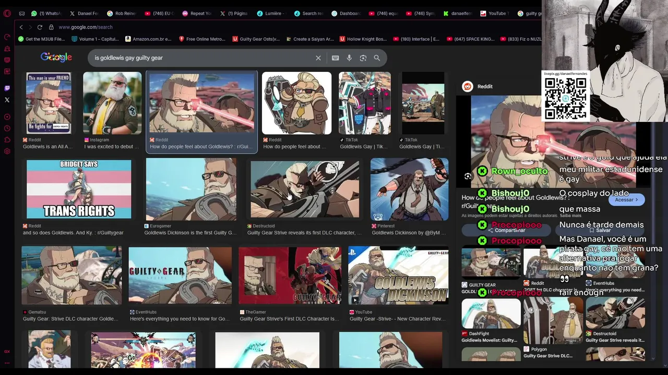
Task: Switch to the WhatsApp tab
Action: tap(45, 14)
